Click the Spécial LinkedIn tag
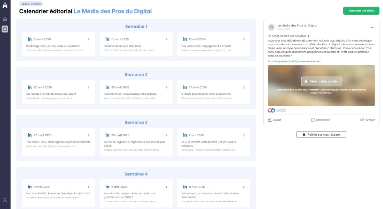This screenshot has width=383, height=209. 31,4
